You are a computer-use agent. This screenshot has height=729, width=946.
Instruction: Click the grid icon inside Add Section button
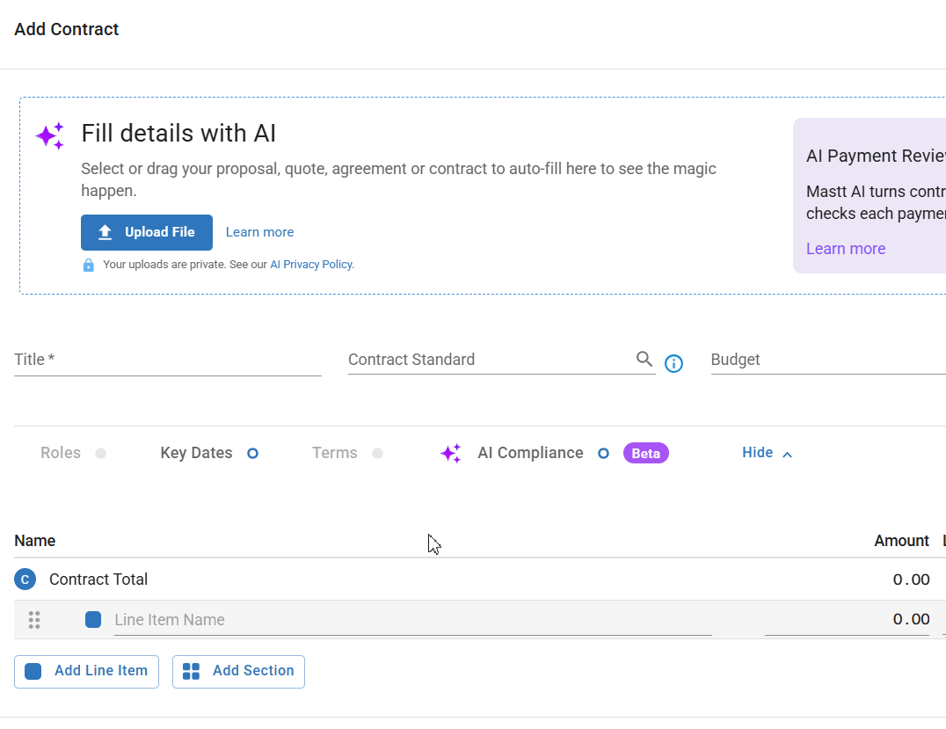tap(191, 671)
